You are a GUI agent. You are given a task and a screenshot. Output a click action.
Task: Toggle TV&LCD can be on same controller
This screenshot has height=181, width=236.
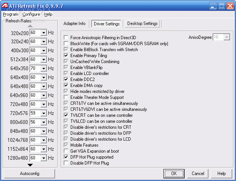click(66, 121)
